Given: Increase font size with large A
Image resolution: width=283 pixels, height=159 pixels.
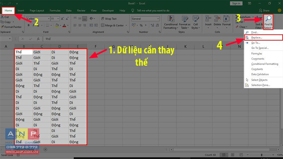Looking at the screenshot, I should tap(62, 19).
